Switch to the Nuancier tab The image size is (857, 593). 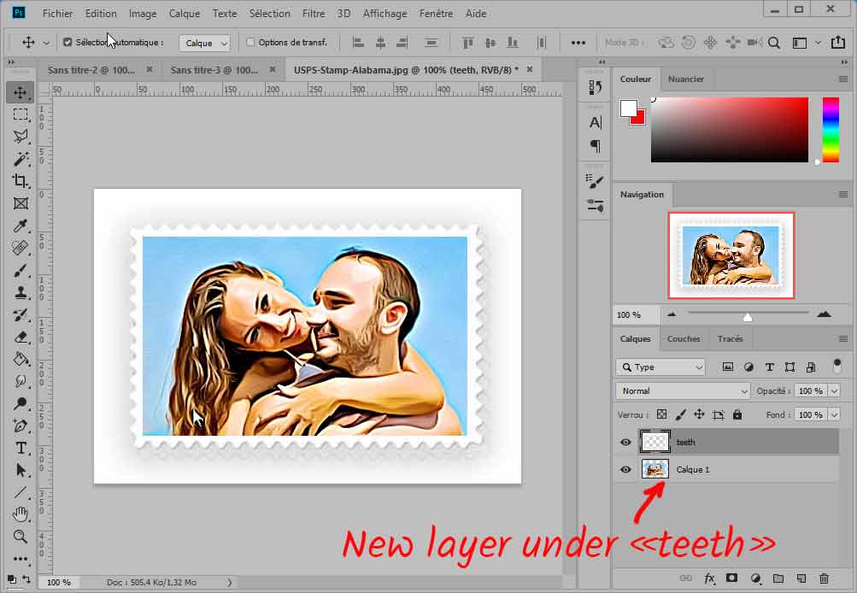click(686, 79)
